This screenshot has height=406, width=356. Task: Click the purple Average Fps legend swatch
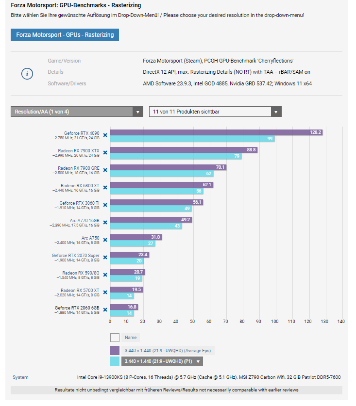tap(115, 350)
